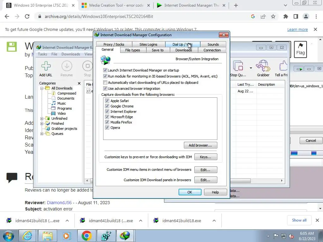Screen dimensions: 323x242
Task: Open Chrome extensions puzzle icon
Action: (285, 16)
